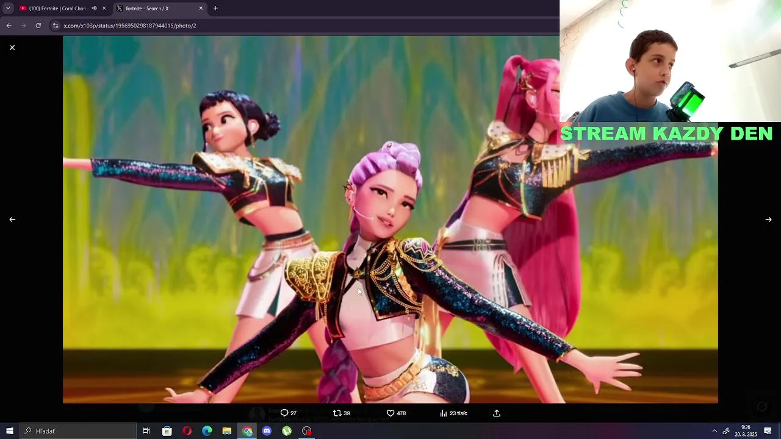Open OBS Studio from the taskbar
This screenshot has height=439, width=781.
[x=307, y=431]
